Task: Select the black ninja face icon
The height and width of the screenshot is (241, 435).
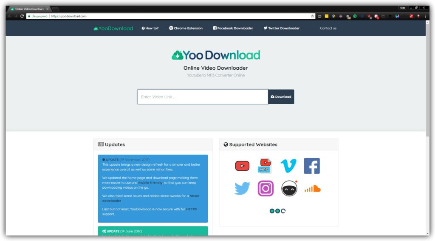Action: pos(289,188)
